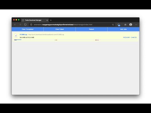Open the user profile avatar
The image size is (151, 113).
(x=131, y=24)
